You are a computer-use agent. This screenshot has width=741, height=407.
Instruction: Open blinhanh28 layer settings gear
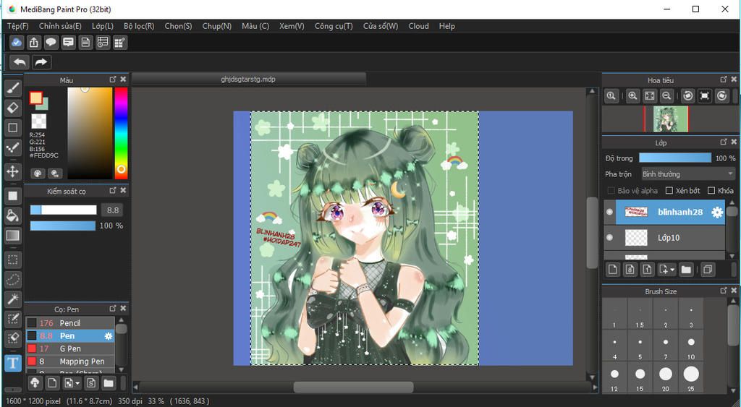717,213
